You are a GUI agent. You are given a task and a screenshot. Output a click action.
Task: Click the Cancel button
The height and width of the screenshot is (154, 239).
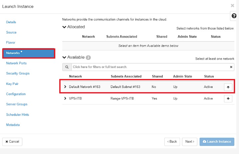click(x=12, y=142)
